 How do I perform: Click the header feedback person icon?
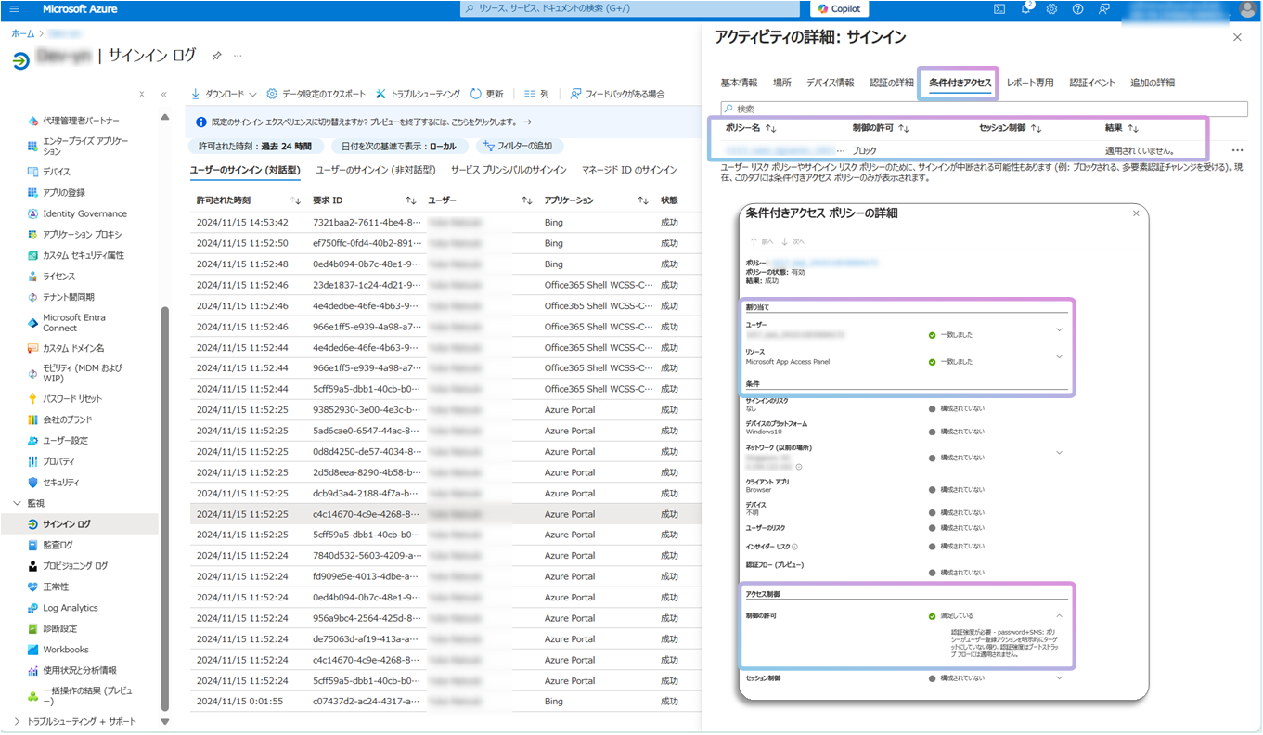[x=1103, y=8]
